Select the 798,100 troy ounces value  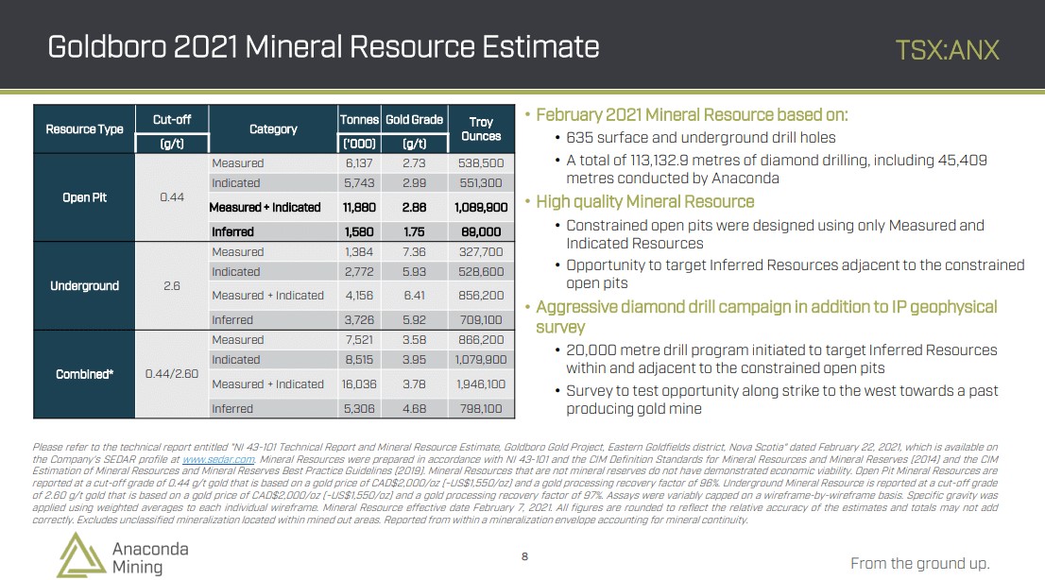(481, 409)
